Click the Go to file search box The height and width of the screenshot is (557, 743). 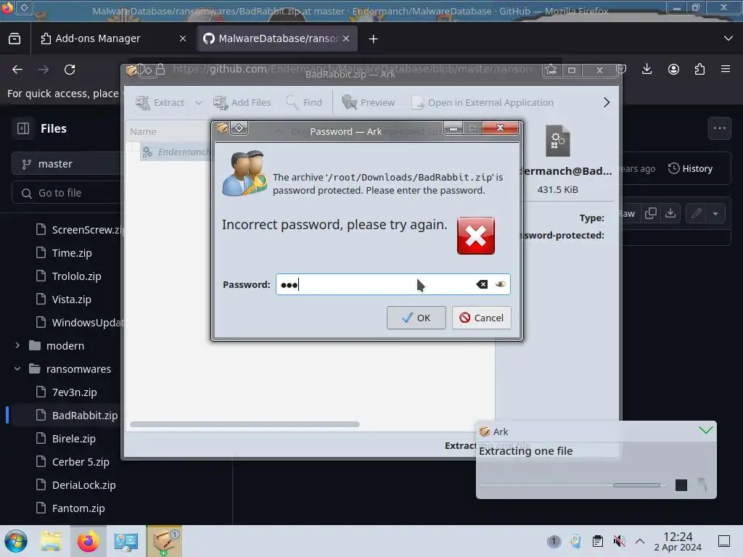point(66,193)
